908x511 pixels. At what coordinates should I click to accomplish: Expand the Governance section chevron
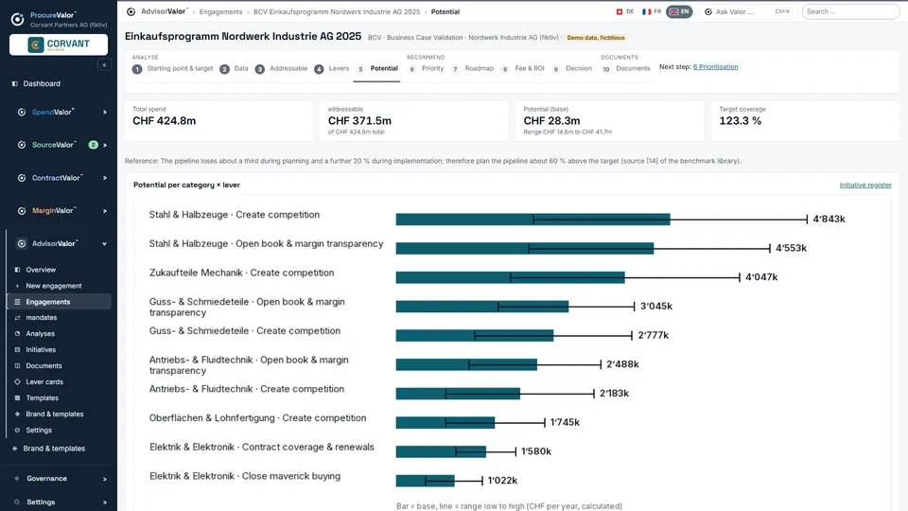click(x=105, y=479)
